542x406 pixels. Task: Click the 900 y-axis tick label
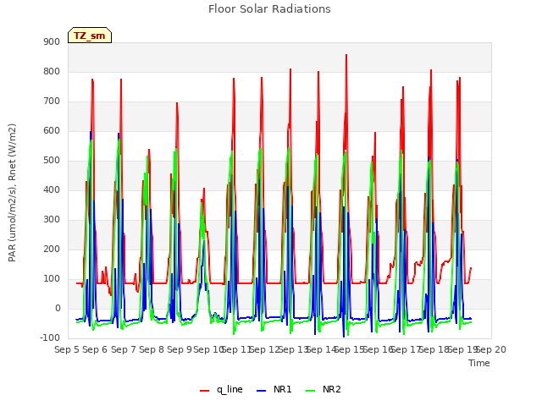pos(52,41)
